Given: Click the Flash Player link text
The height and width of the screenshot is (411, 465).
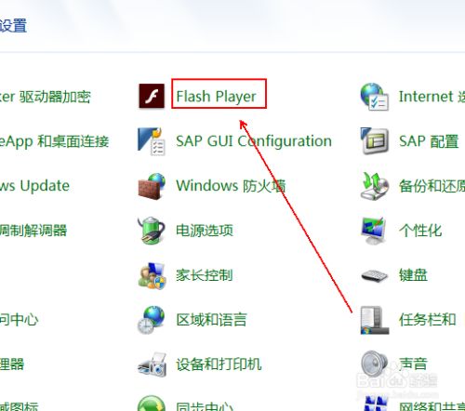Looking at the screenshot, I should point(216,96).
